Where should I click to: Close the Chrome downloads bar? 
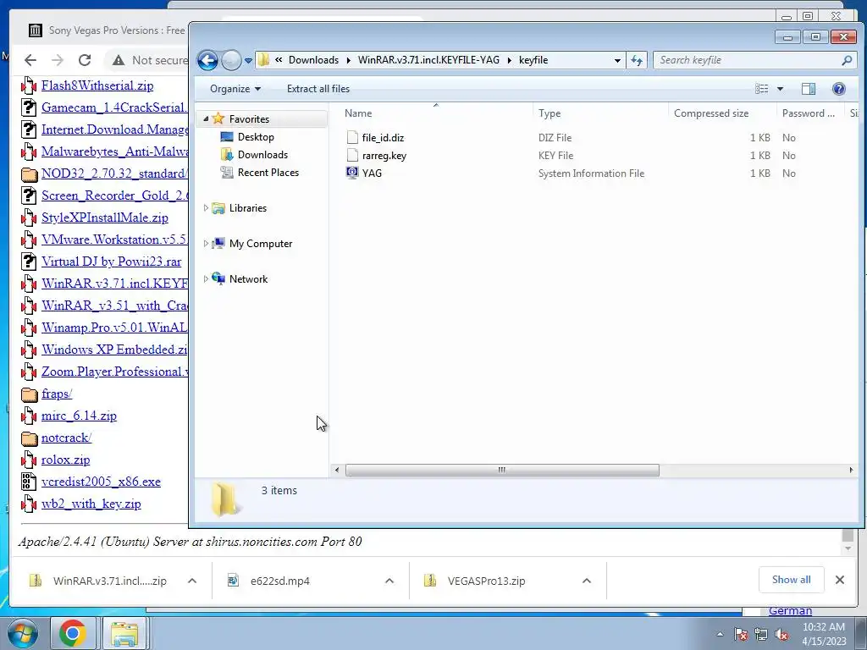click(x=840, y=580)
